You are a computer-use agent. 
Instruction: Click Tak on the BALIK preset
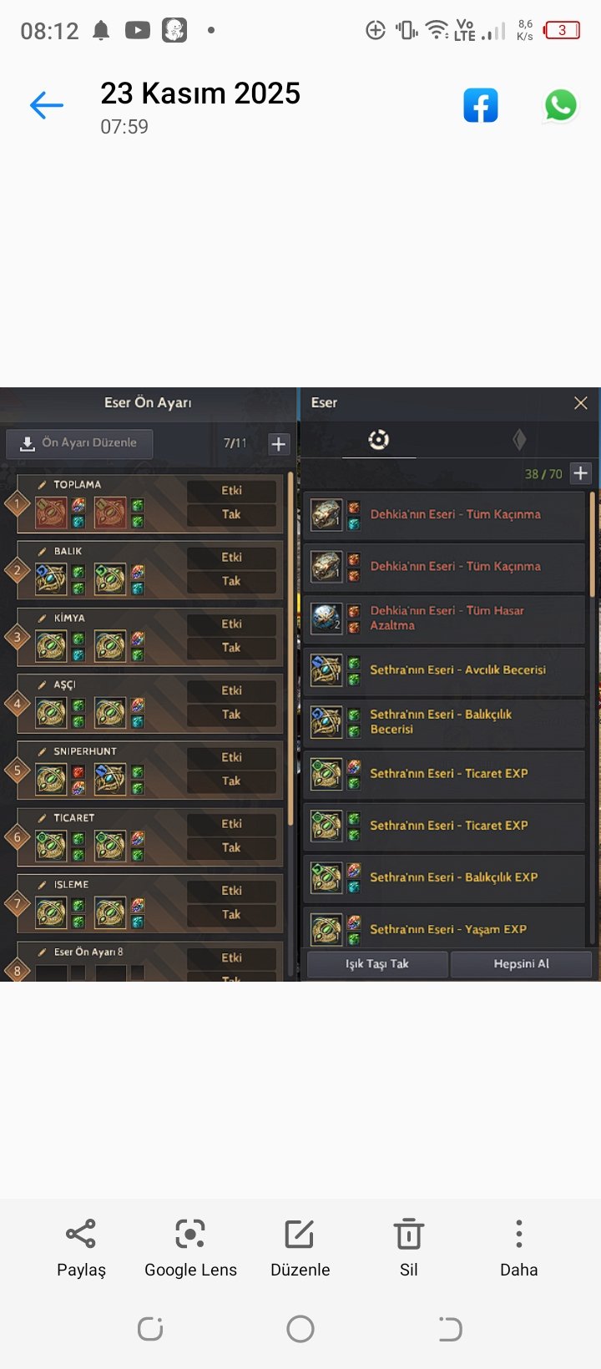231,581
